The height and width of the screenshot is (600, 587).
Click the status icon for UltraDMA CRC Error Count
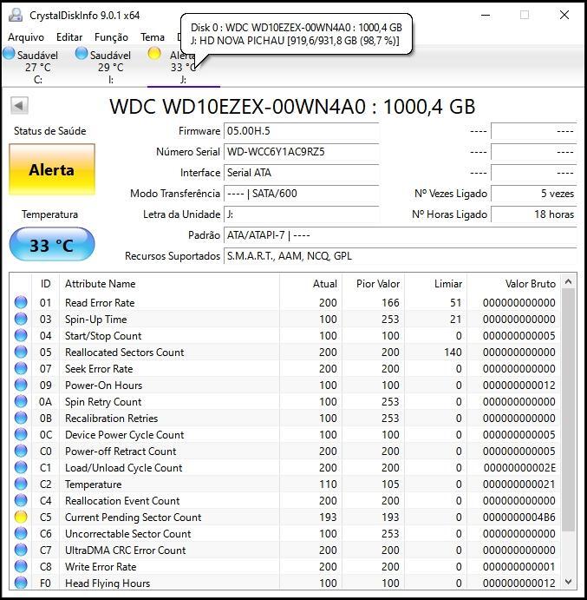[x=21, y=550]
